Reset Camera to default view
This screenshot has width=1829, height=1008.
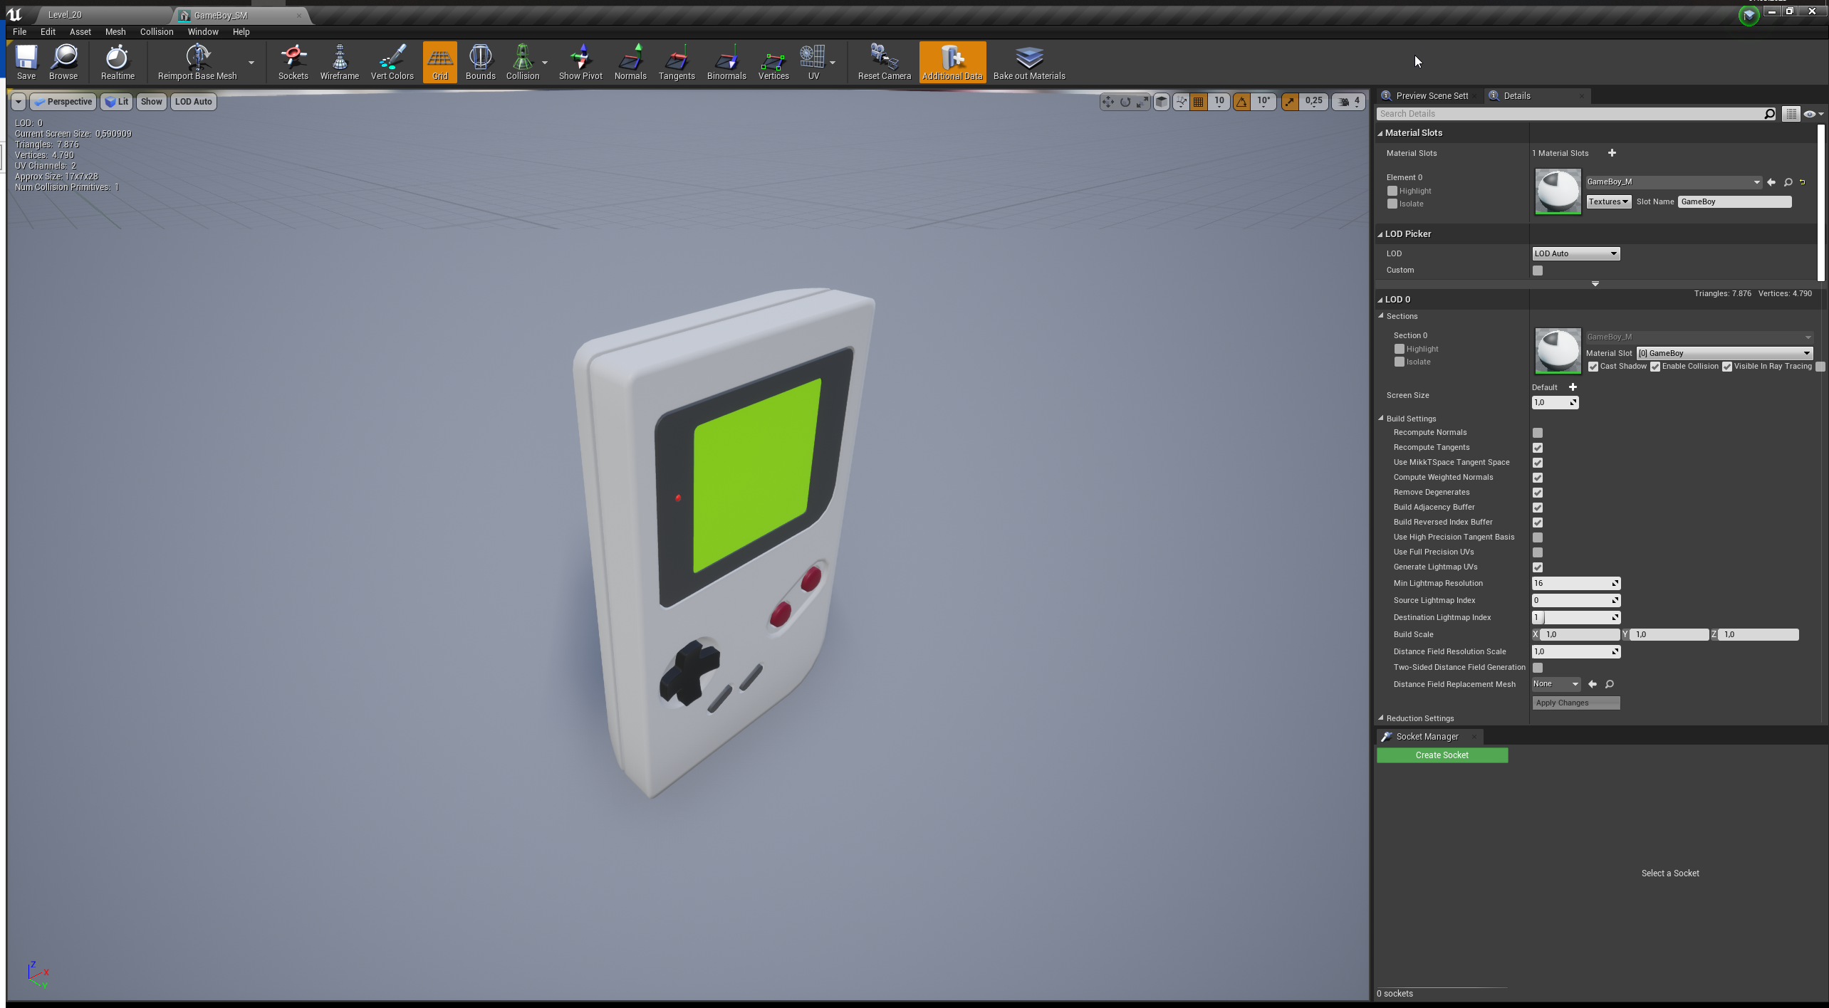click(x=885, y=62)
